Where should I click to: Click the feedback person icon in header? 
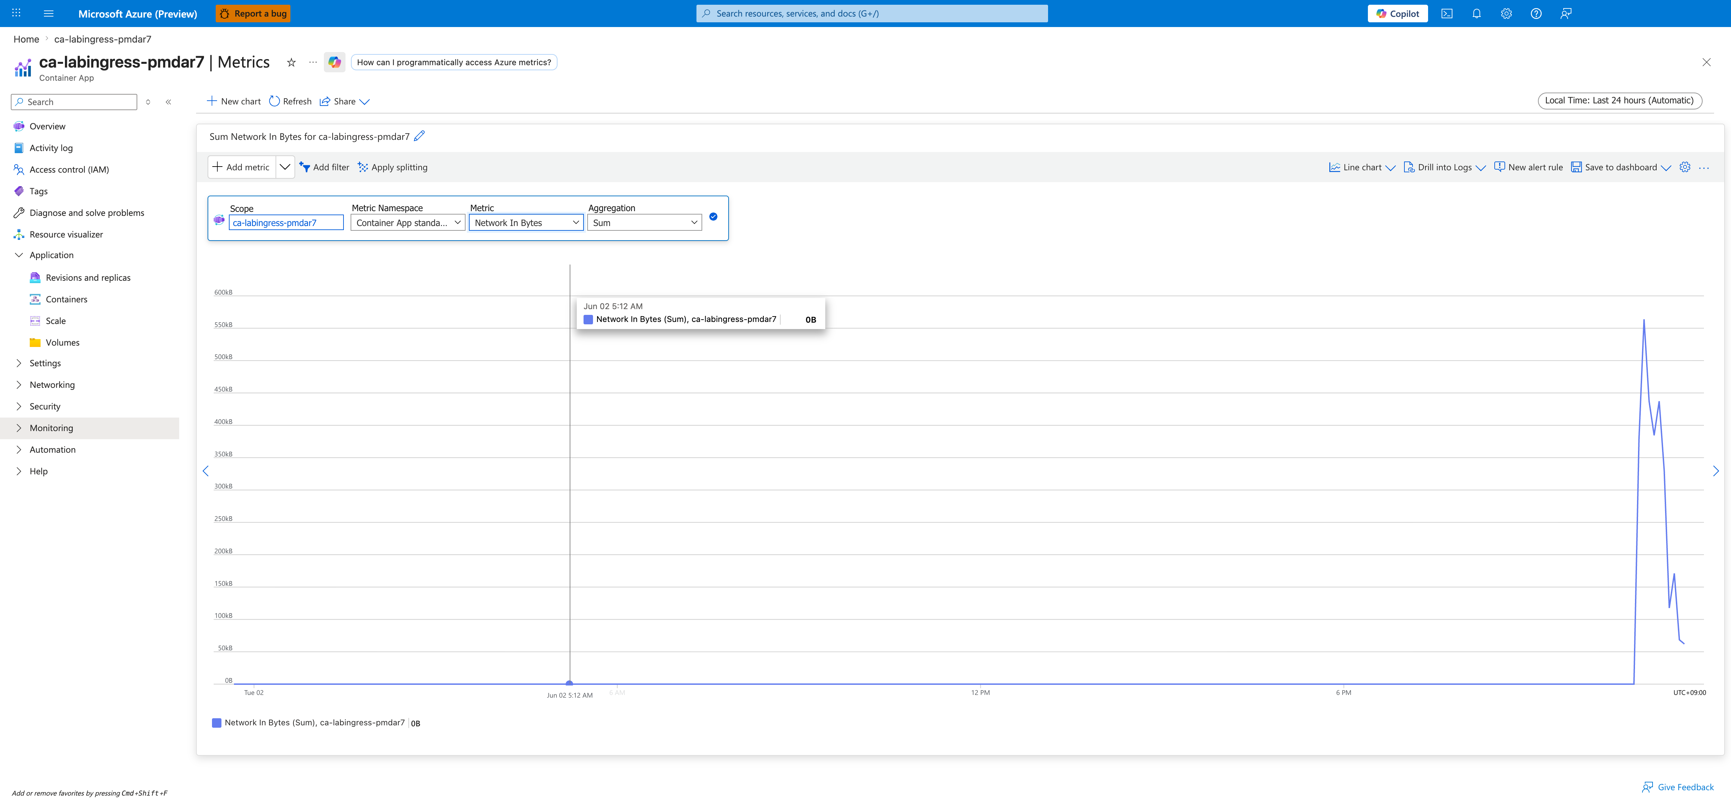[x=1566, y=14]
